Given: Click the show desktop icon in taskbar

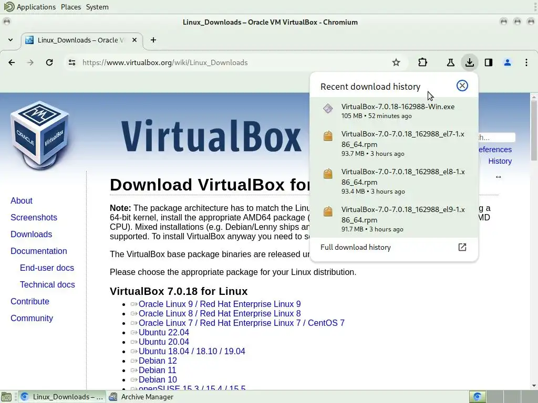Looking at the screenshot, I should click(x=6, y=397).
